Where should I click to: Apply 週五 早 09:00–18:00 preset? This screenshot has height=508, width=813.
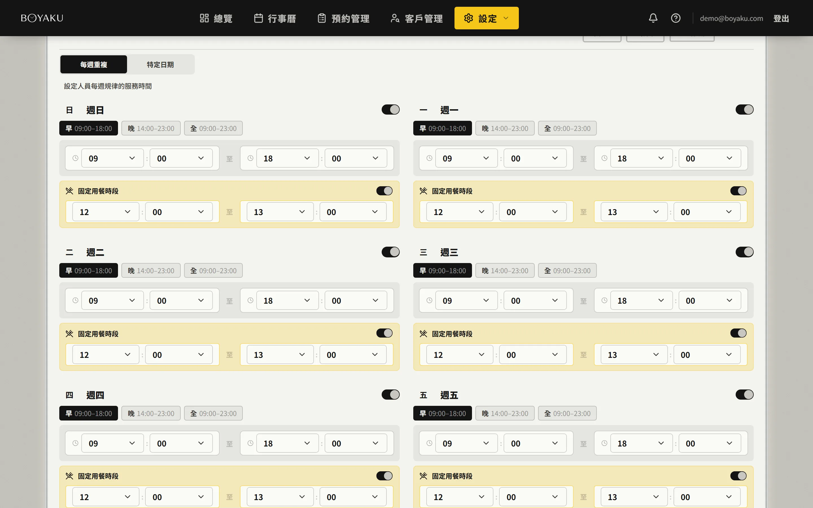click(442, 413)
